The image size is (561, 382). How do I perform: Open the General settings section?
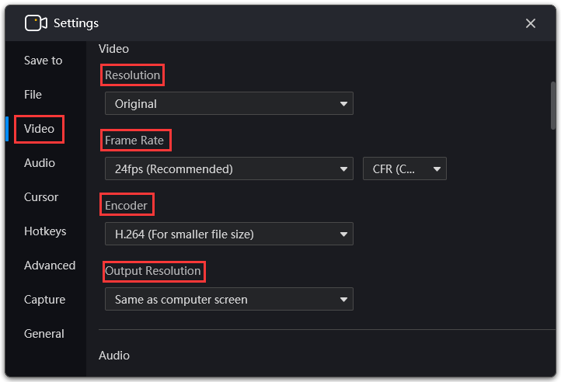(44, 334)
